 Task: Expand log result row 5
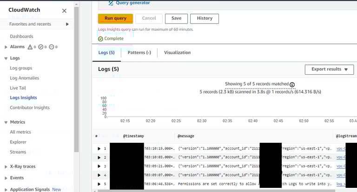pyautogui.click(x=99, y=184)
